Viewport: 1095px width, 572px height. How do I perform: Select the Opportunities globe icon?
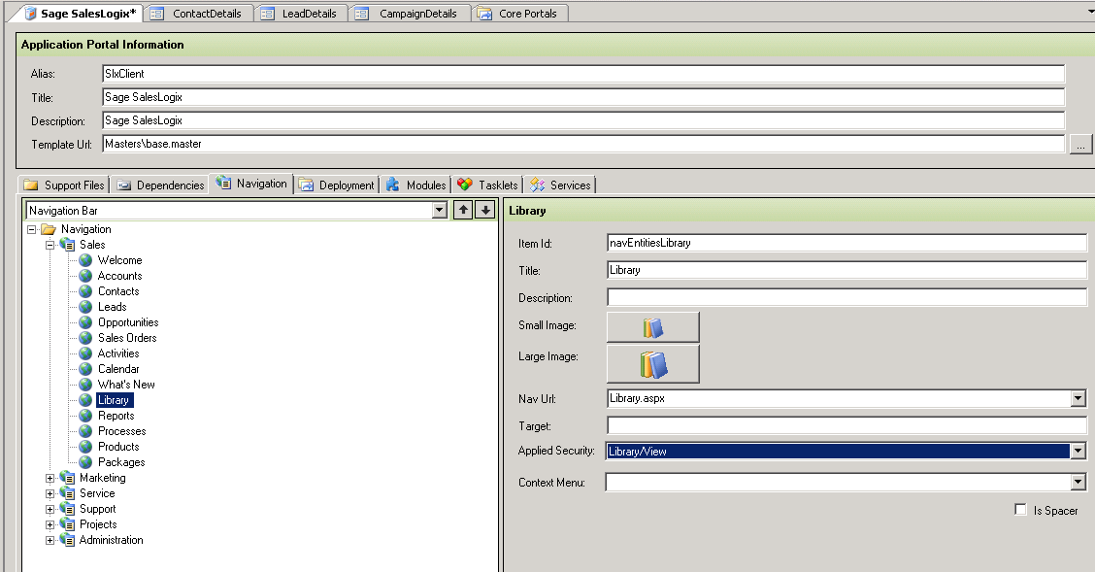(x=85, y=322)
